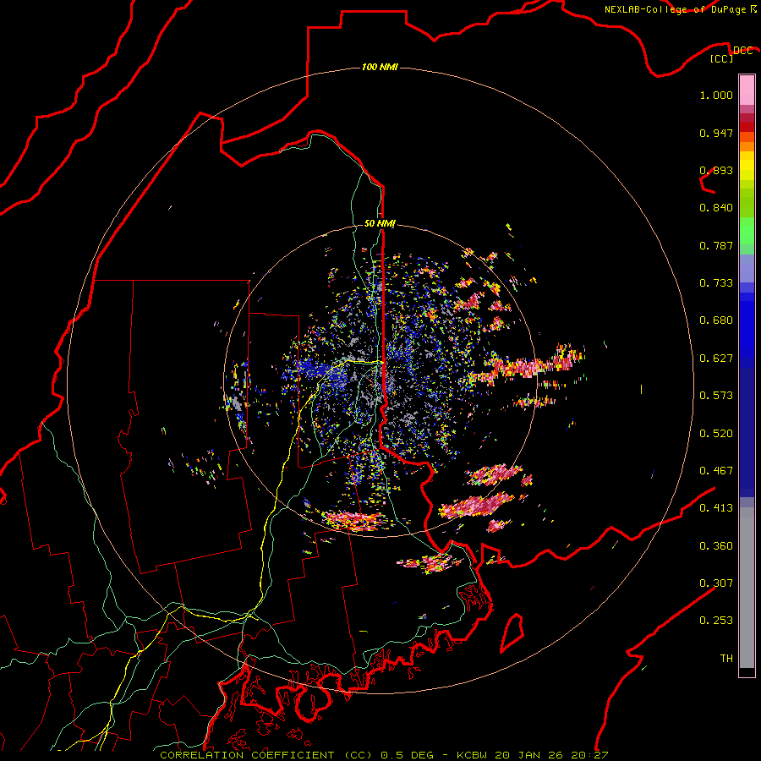This screenshot has width=761, height=761.
Task: Click the 0.787 legend value
Action: [716, 245]
